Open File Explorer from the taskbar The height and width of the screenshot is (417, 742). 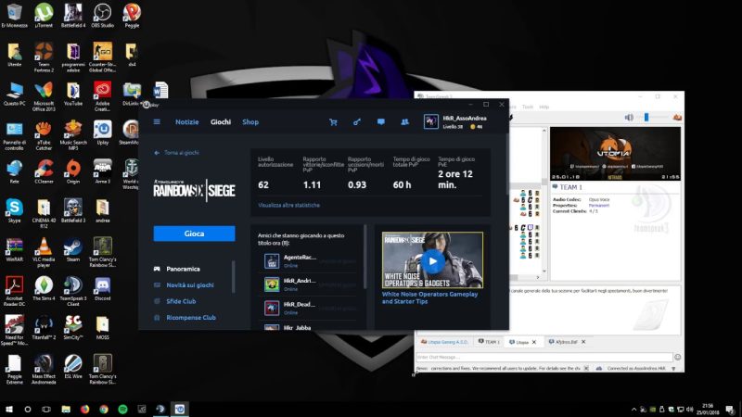pyautogui.click(x=66, y=409)
